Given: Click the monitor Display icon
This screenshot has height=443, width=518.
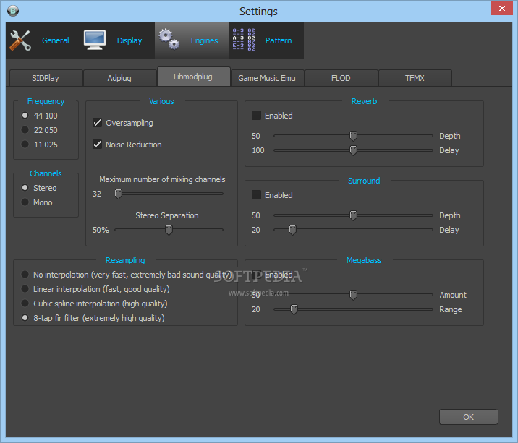Looking at the screenshot, I should (x=95, y=40).
